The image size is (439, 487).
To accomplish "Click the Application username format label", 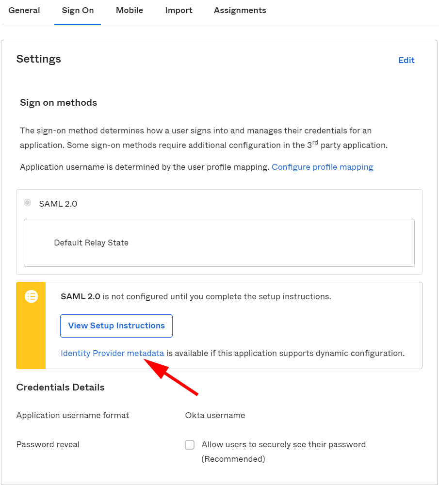I will click(73, 416).
